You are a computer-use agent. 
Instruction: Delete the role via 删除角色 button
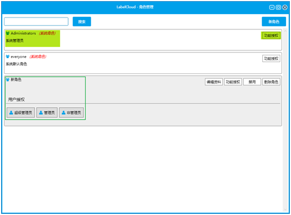[x=271, y=82]
